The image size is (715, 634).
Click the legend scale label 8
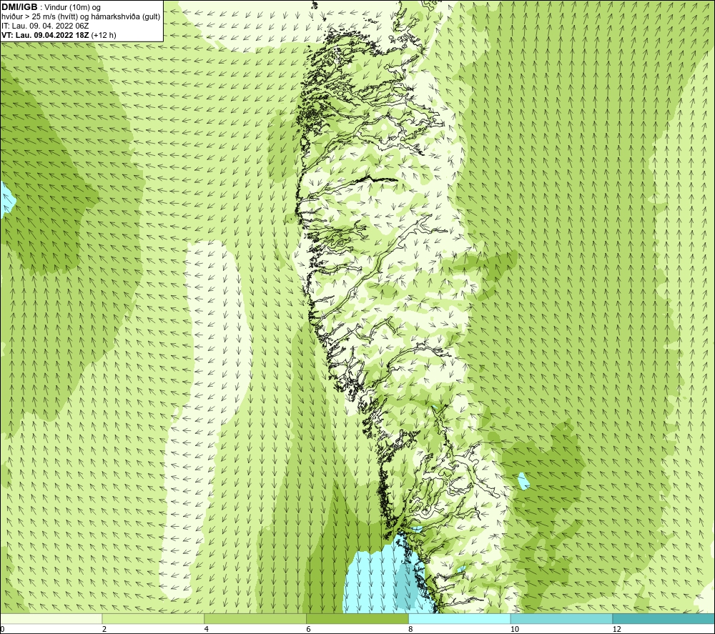(411, 630)
